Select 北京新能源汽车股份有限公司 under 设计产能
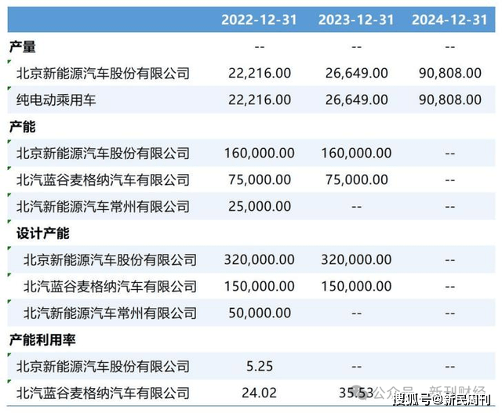502x413 pixels. [x=110, y=259]
